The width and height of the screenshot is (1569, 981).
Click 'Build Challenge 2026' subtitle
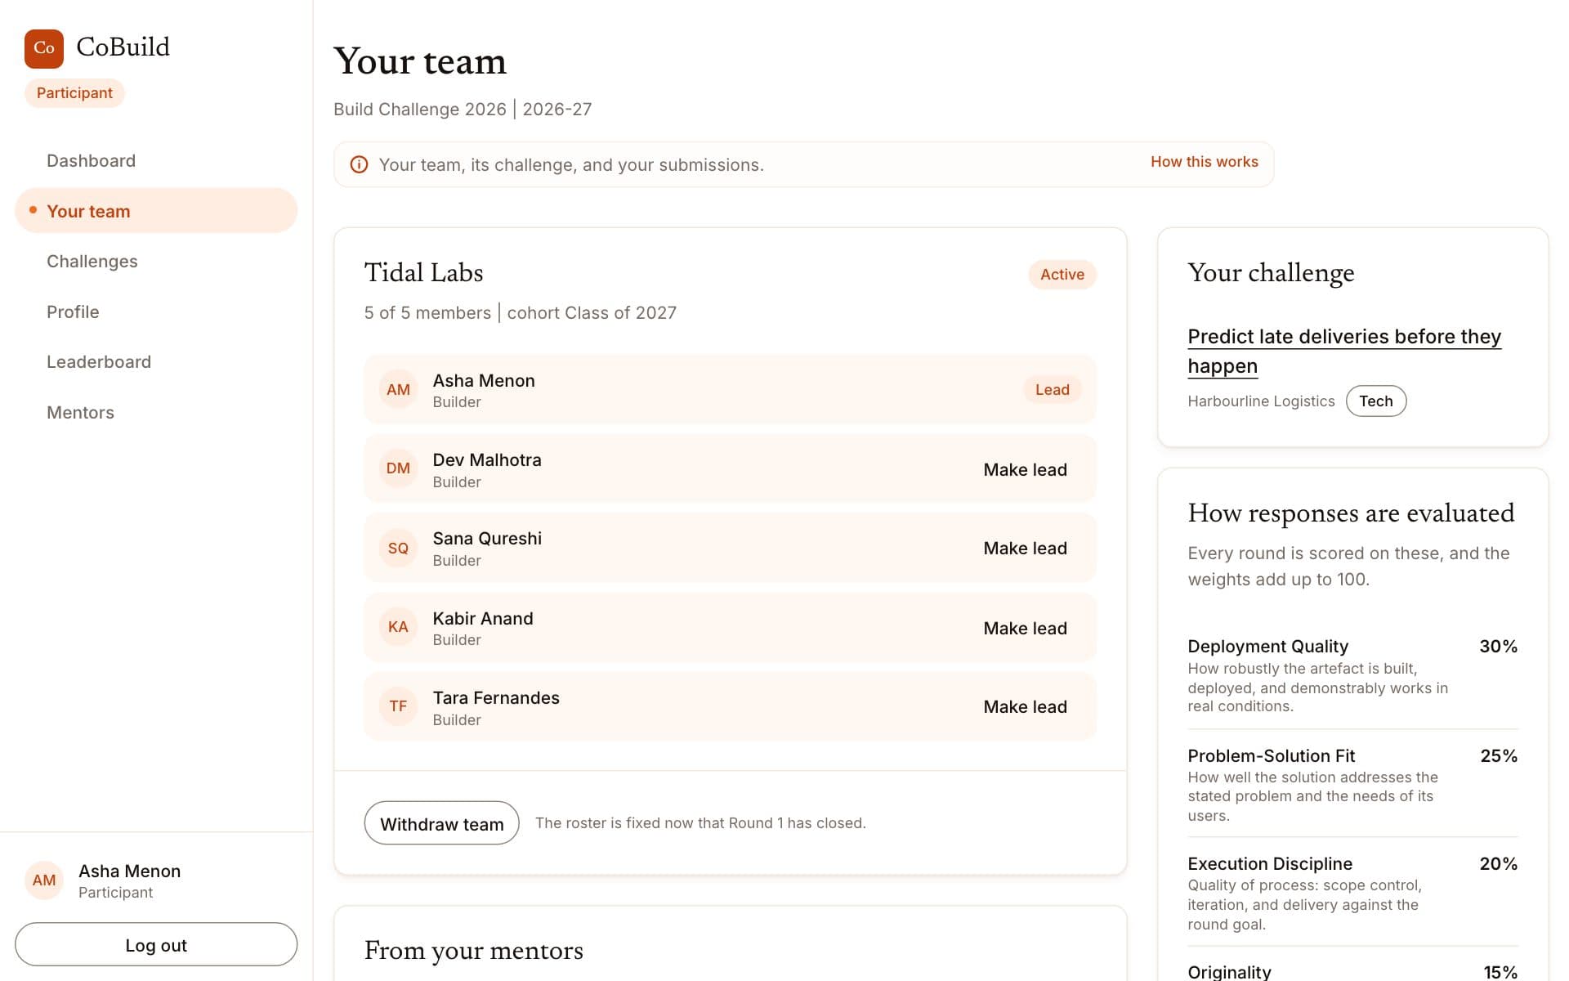420,110
